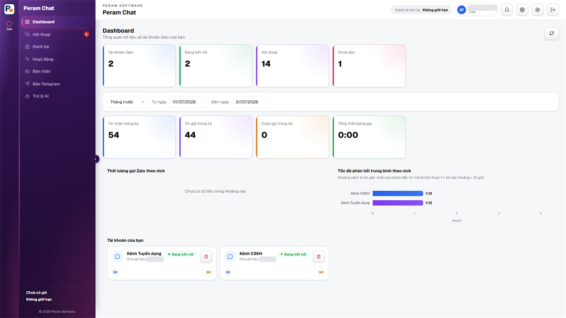Click the Chưa có gói plan box
Viewport: 566px width, 318px height.
pos(57,296)
